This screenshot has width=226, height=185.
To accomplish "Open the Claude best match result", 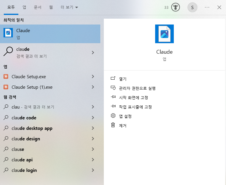I will point(50,34).
